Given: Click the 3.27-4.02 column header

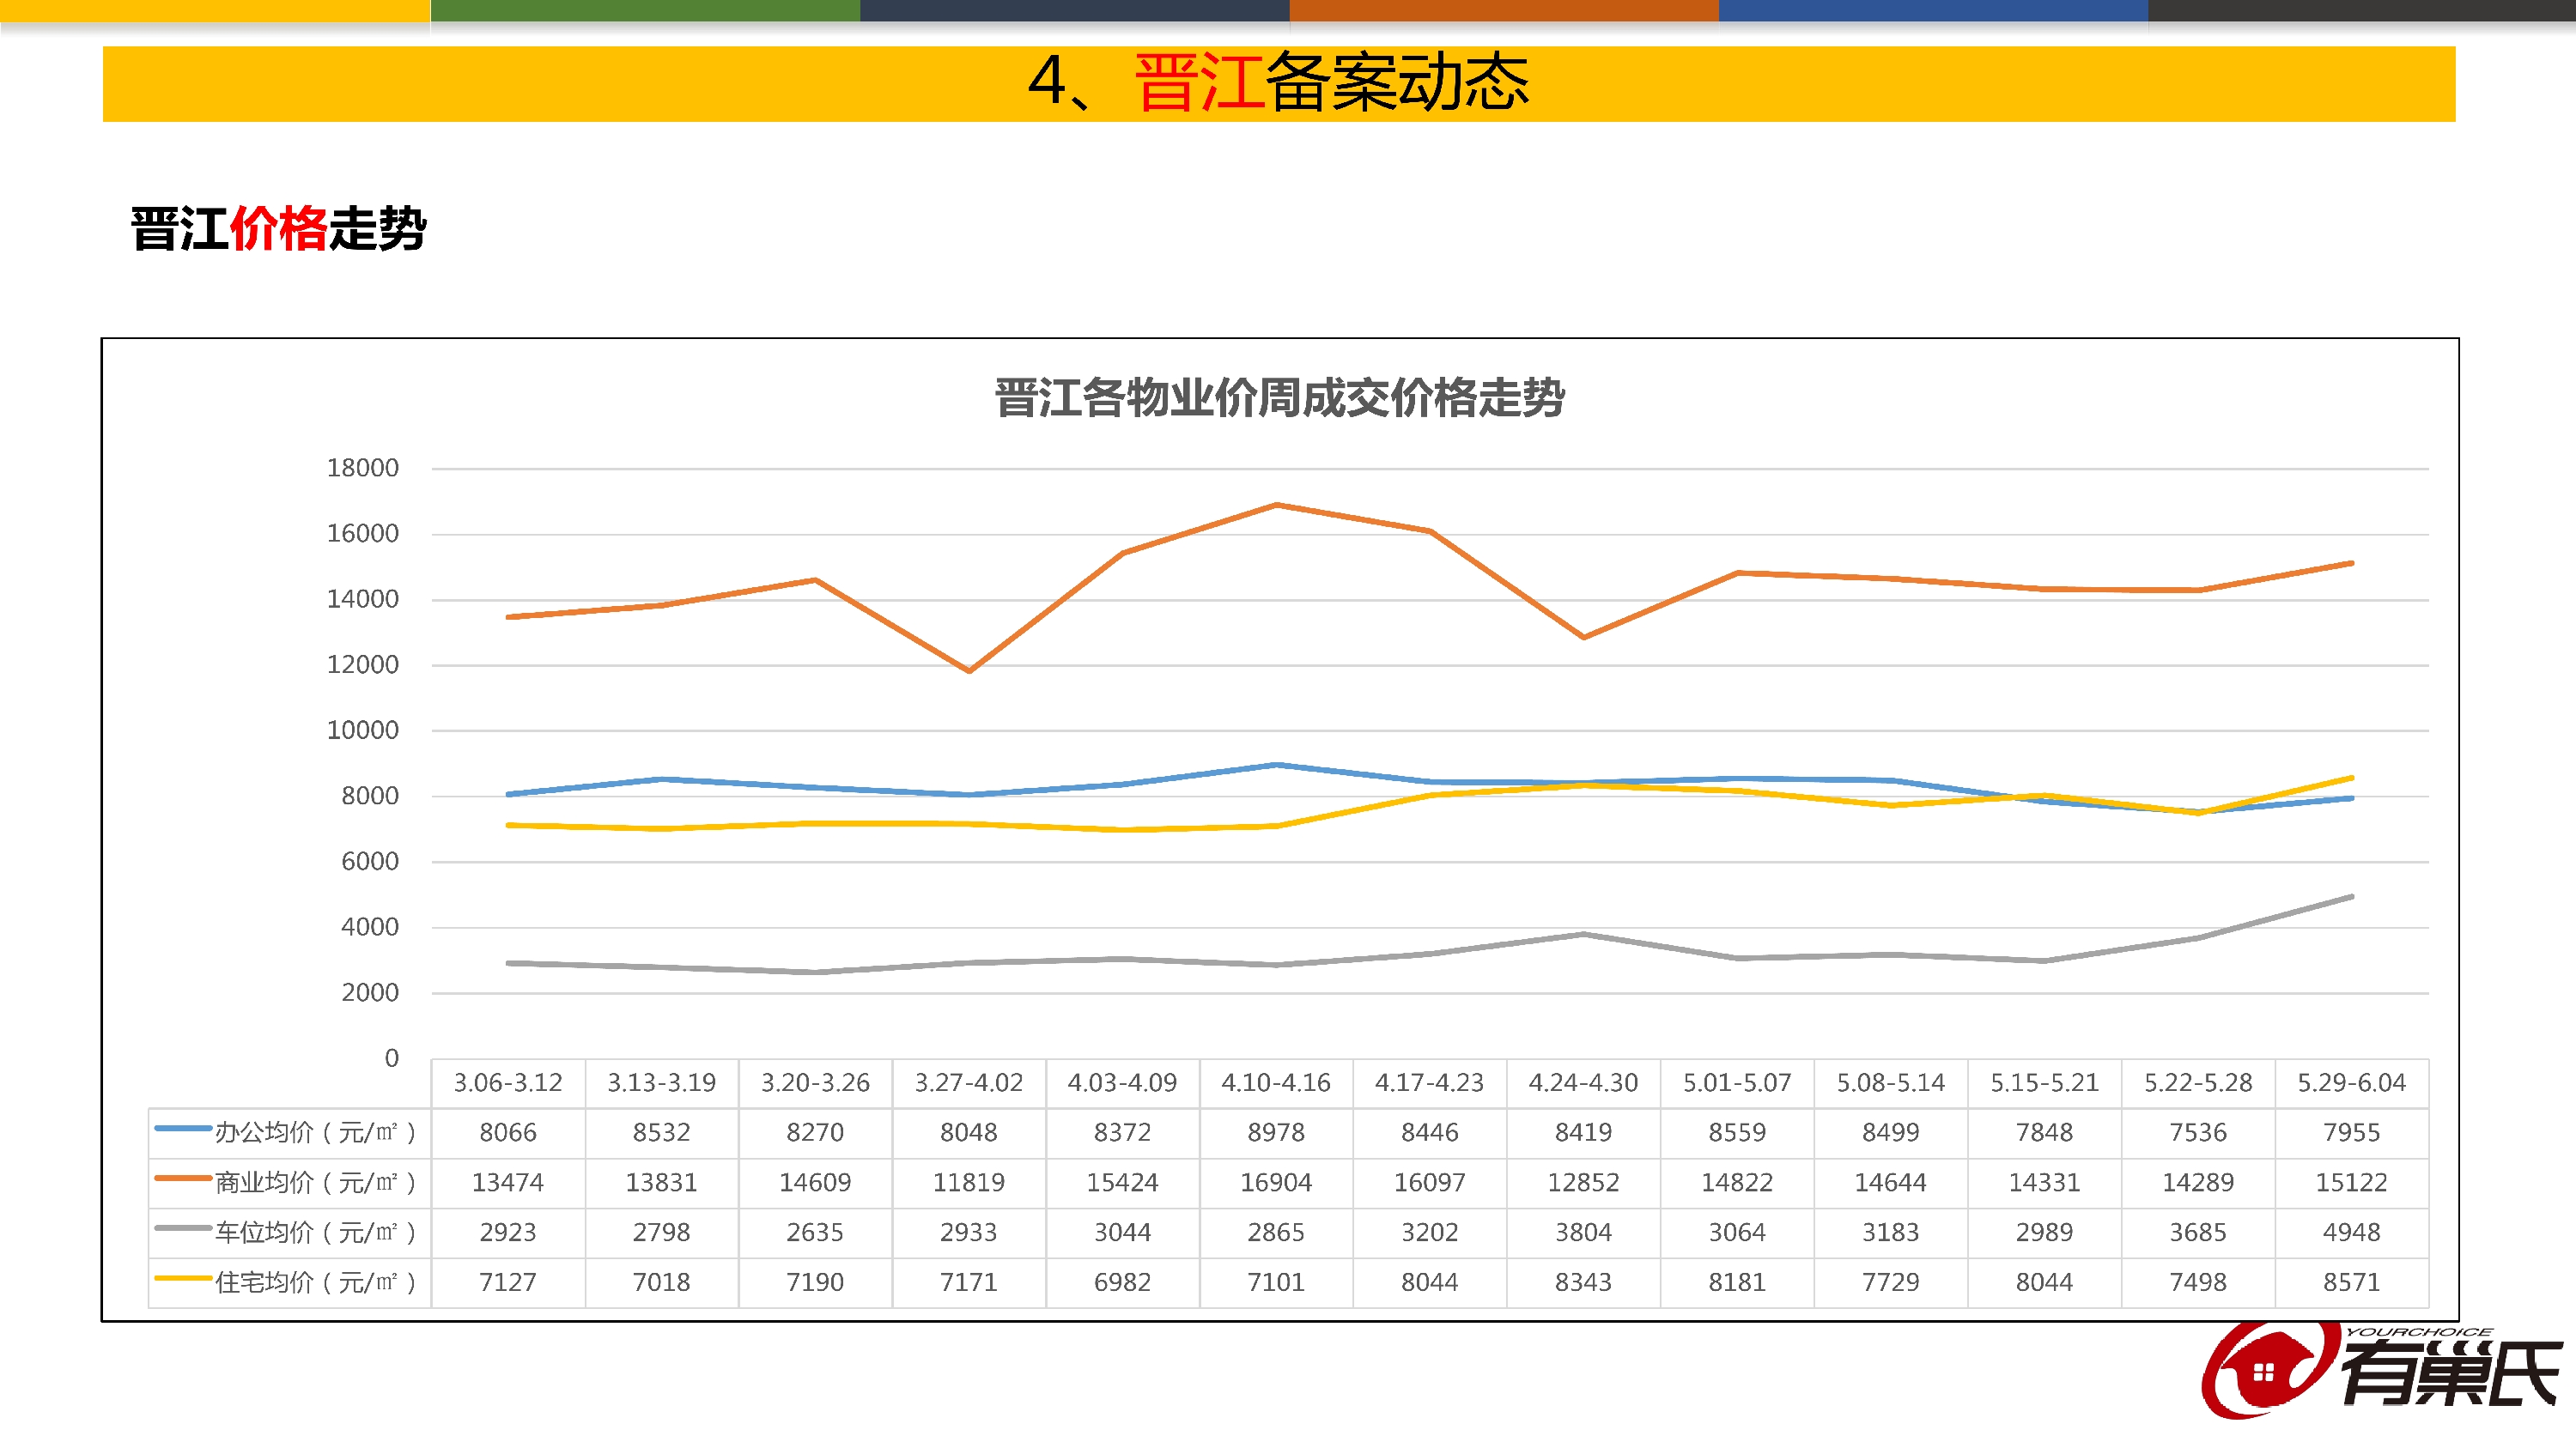Looking at the screenshot, I should point(969,1082).
